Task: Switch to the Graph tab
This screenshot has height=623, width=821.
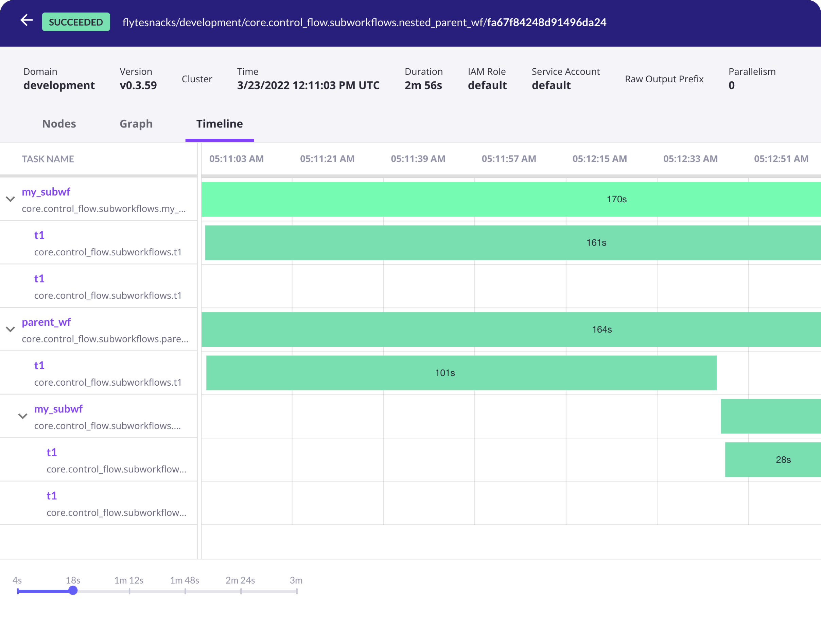Action: [x=136, y=124]
